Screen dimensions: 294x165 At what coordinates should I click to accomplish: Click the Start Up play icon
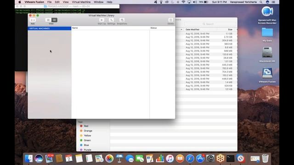102,20
